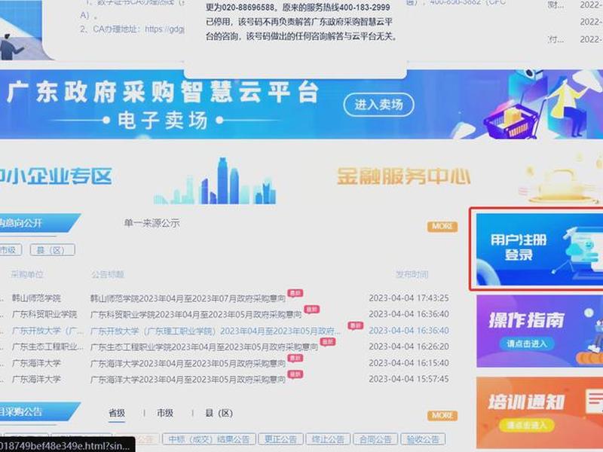Open the 金融服务中心 banner
603x452 pixels.
tap(403, 177)
